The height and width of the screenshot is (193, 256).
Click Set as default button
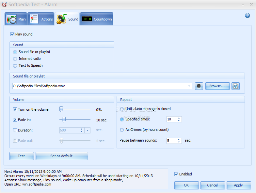coord(62,156)
